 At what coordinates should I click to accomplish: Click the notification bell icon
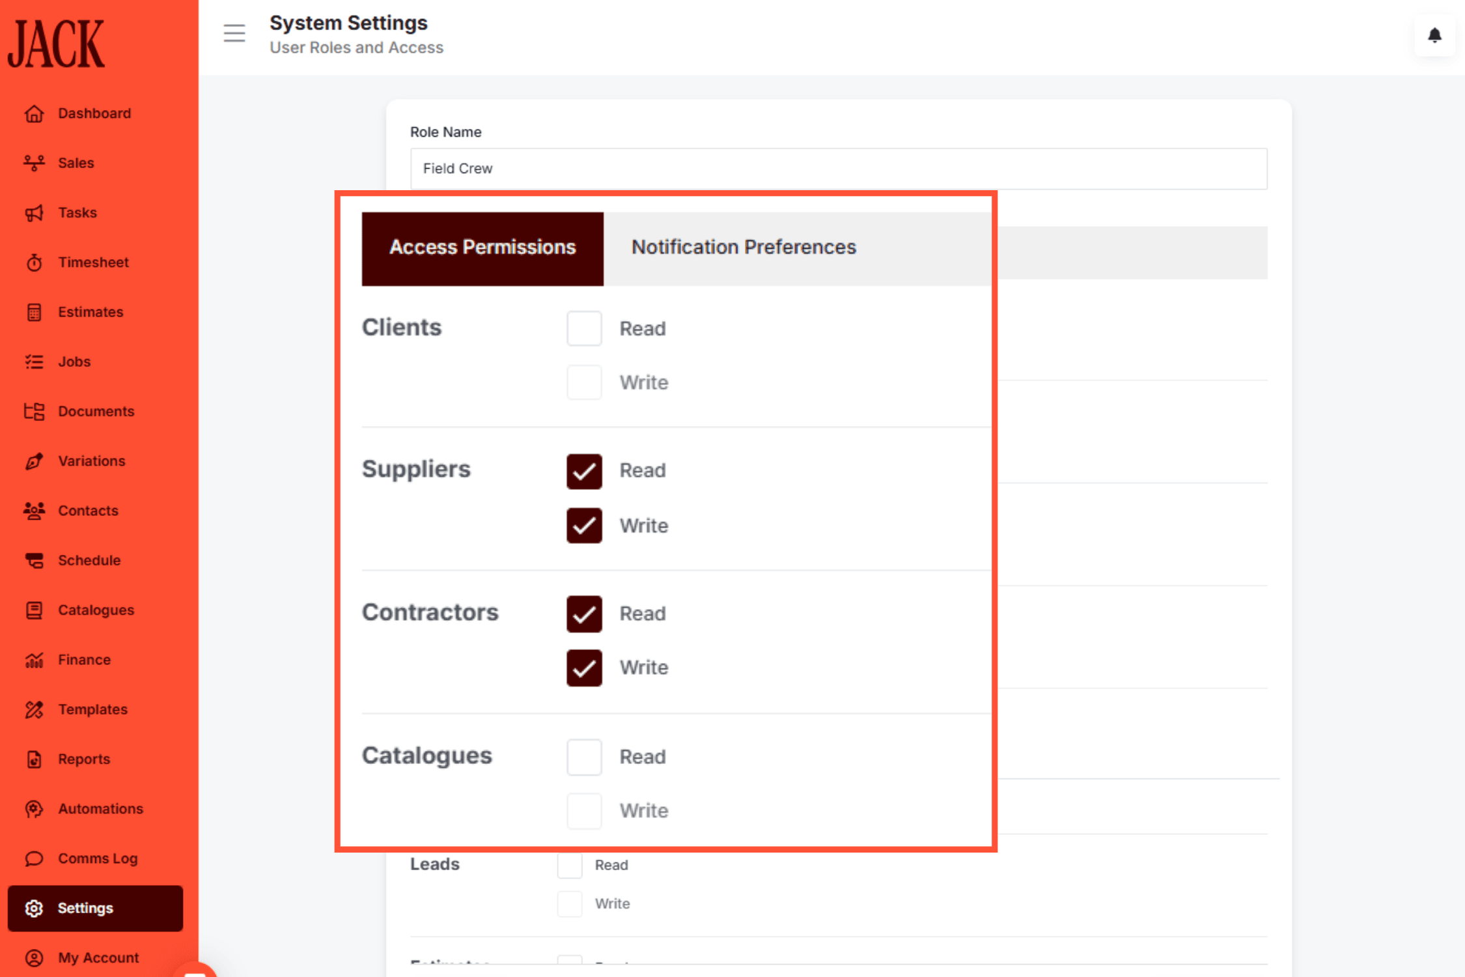pos(1434,35)
